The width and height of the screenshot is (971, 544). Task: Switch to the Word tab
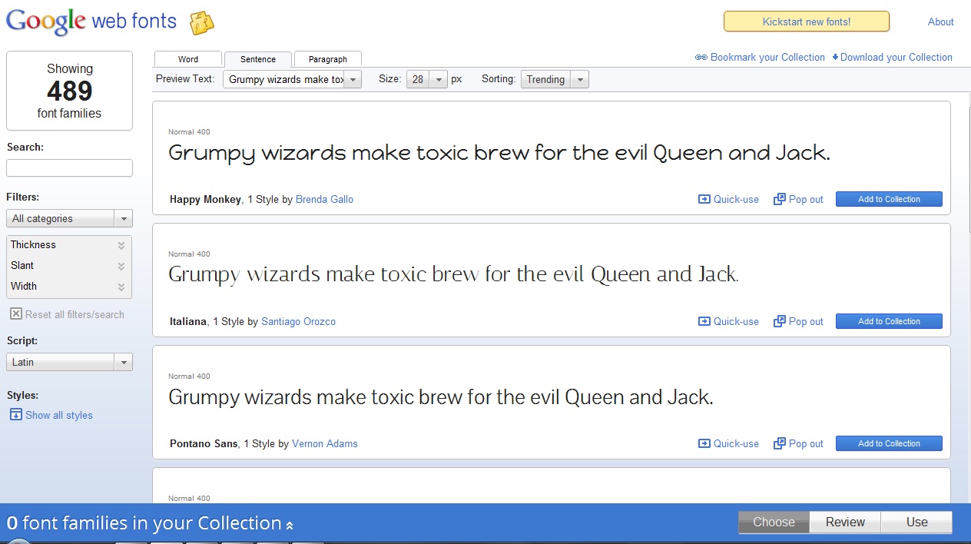188,59
